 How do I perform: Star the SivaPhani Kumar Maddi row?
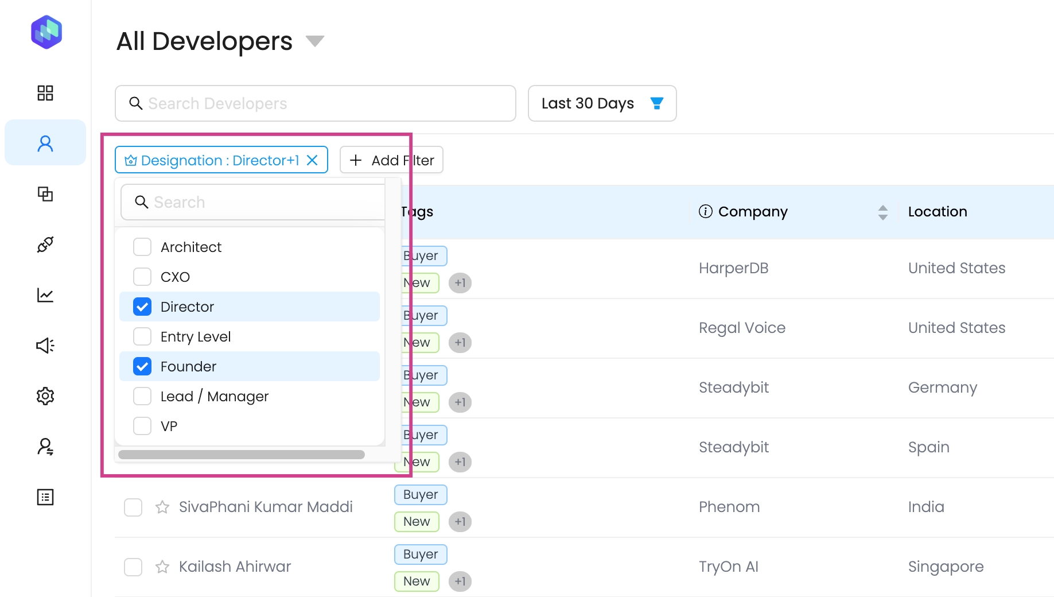tap(162, 507)
